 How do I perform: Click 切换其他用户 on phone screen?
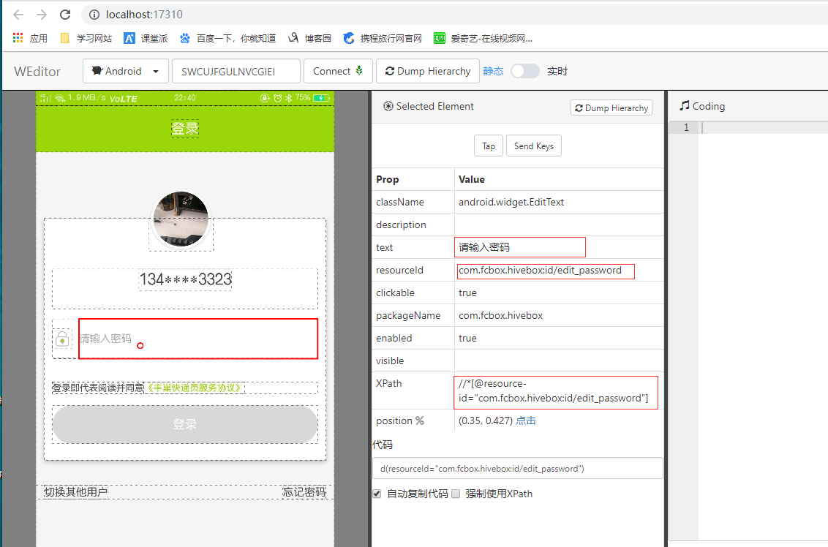click(75, 492)
